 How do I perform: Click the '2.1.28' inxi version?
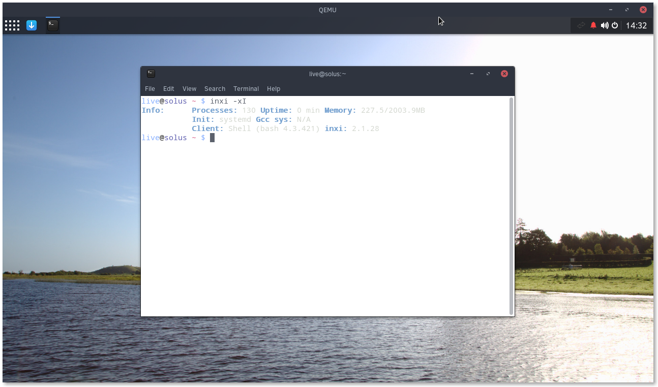coord(366,128)
